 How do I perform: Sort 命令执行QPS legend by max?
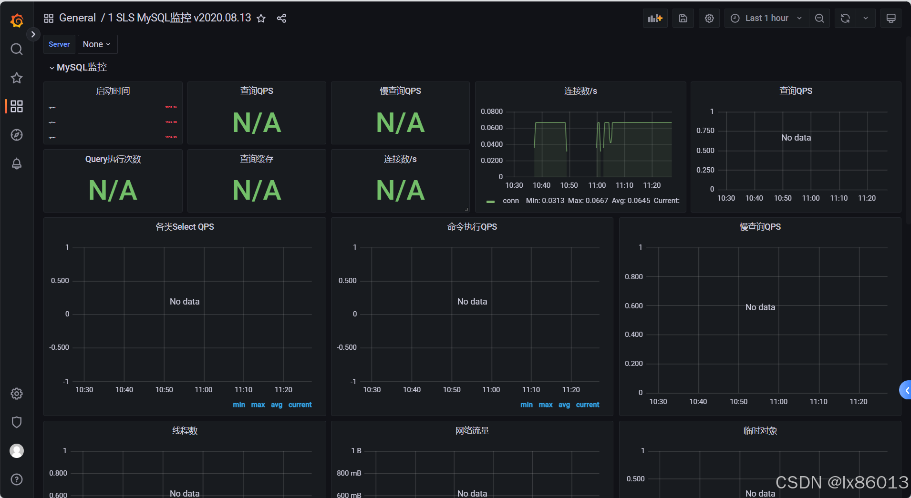pos(546,405)
